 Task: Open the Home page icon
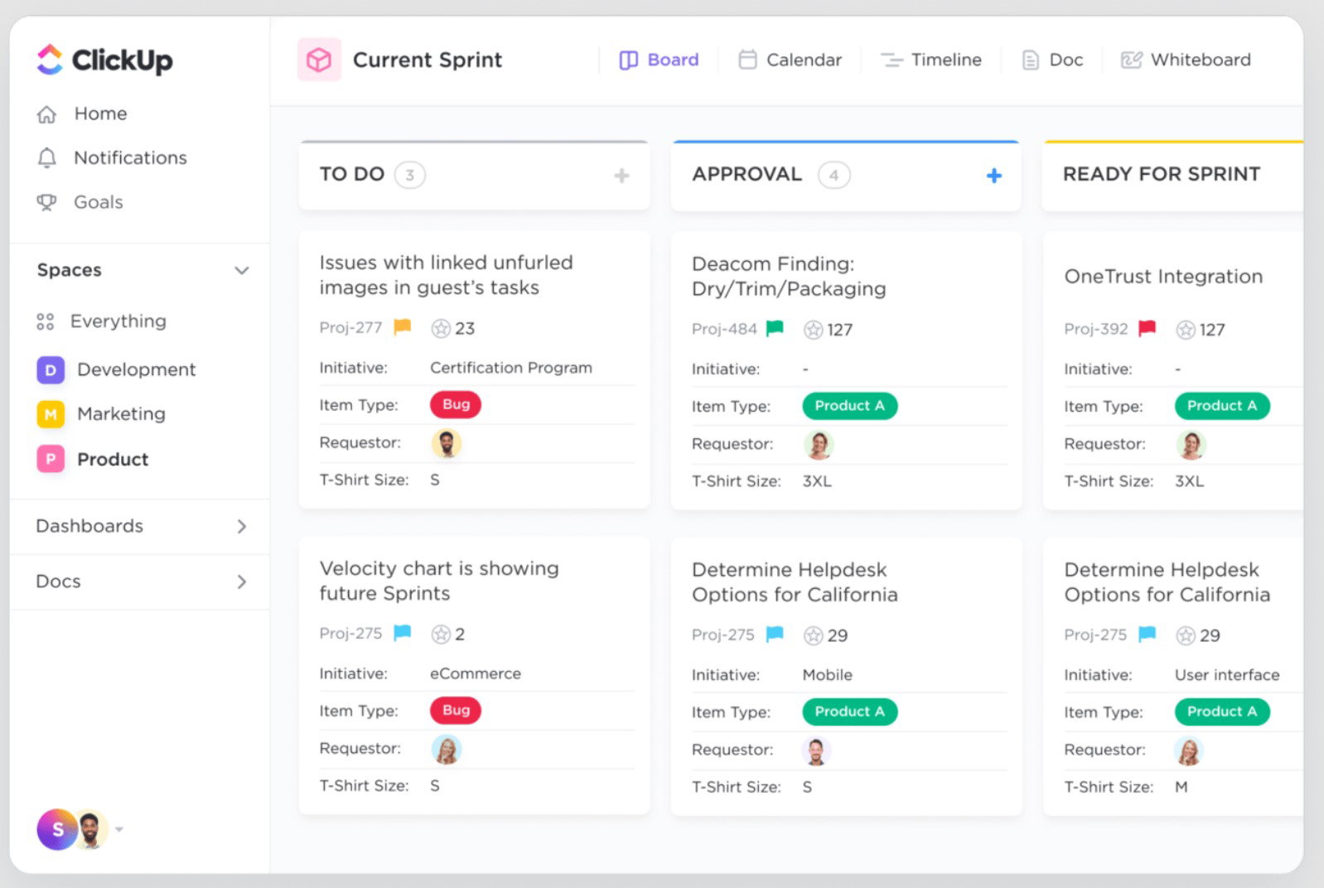47,114
